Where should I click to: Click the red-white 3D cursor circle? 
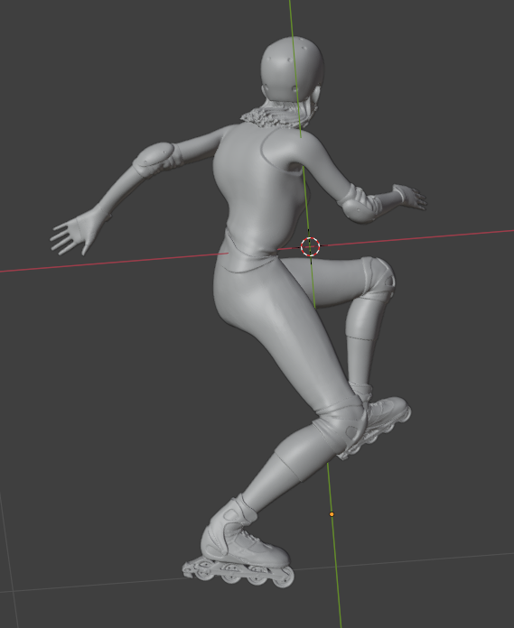tap(311, 246)
